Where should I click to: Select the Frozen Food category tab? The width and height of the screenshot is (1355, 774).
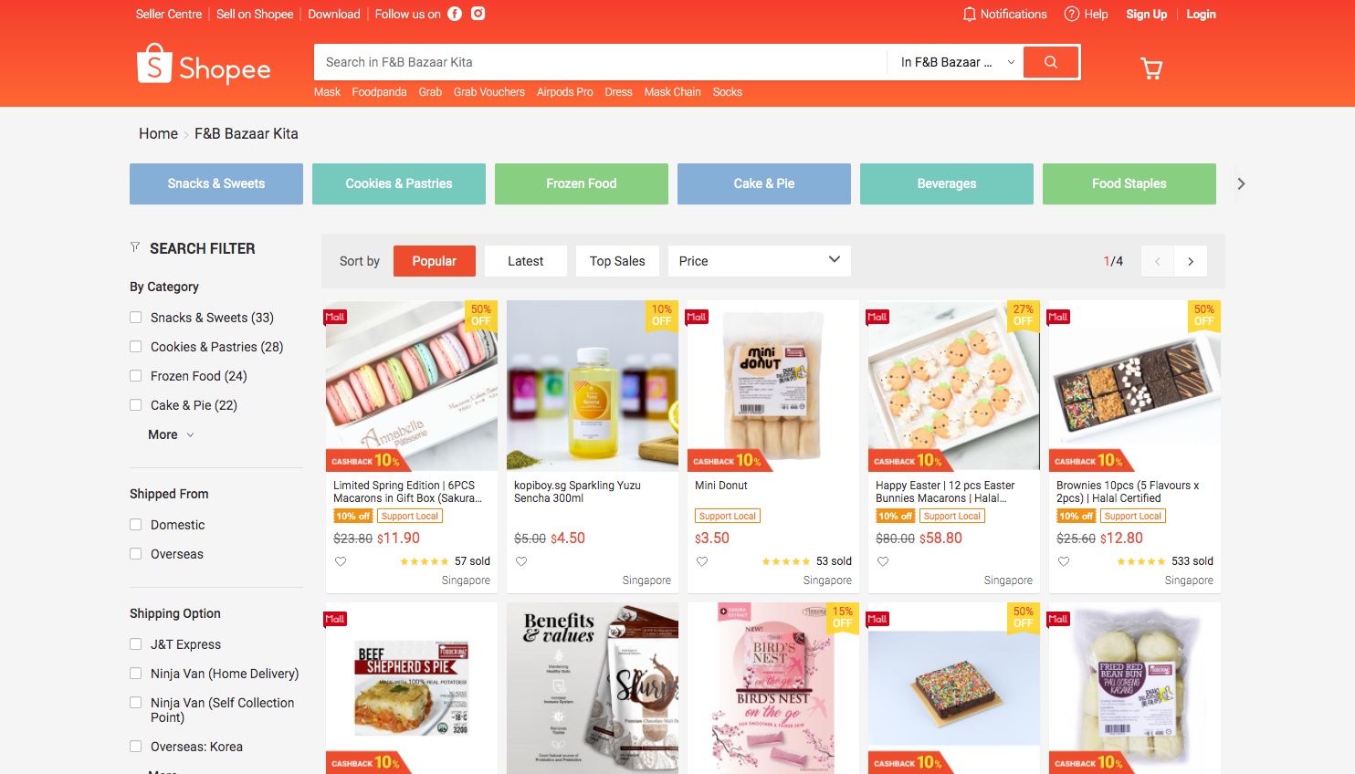point(582,183)
